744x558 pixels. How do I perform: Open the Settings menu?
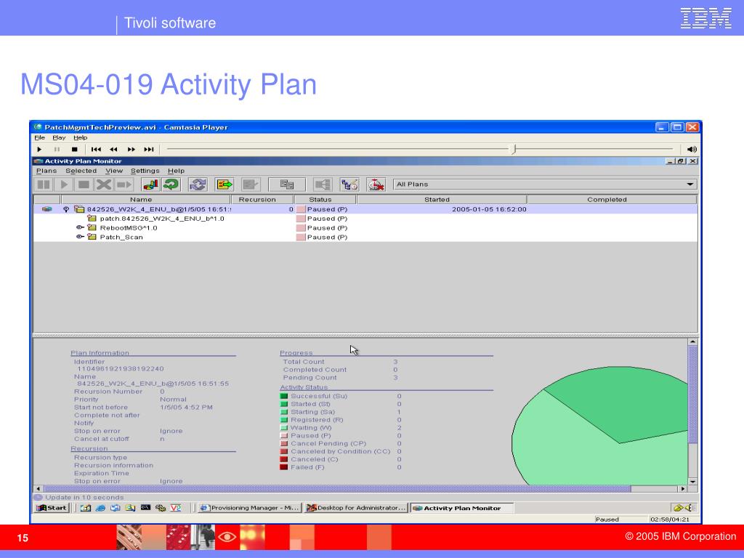pyautogui.click(x=145, y=171)
